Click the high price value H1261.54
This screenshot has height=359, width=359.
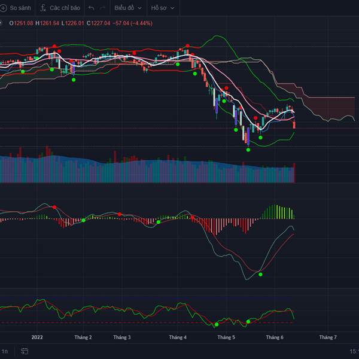point(47,23)
